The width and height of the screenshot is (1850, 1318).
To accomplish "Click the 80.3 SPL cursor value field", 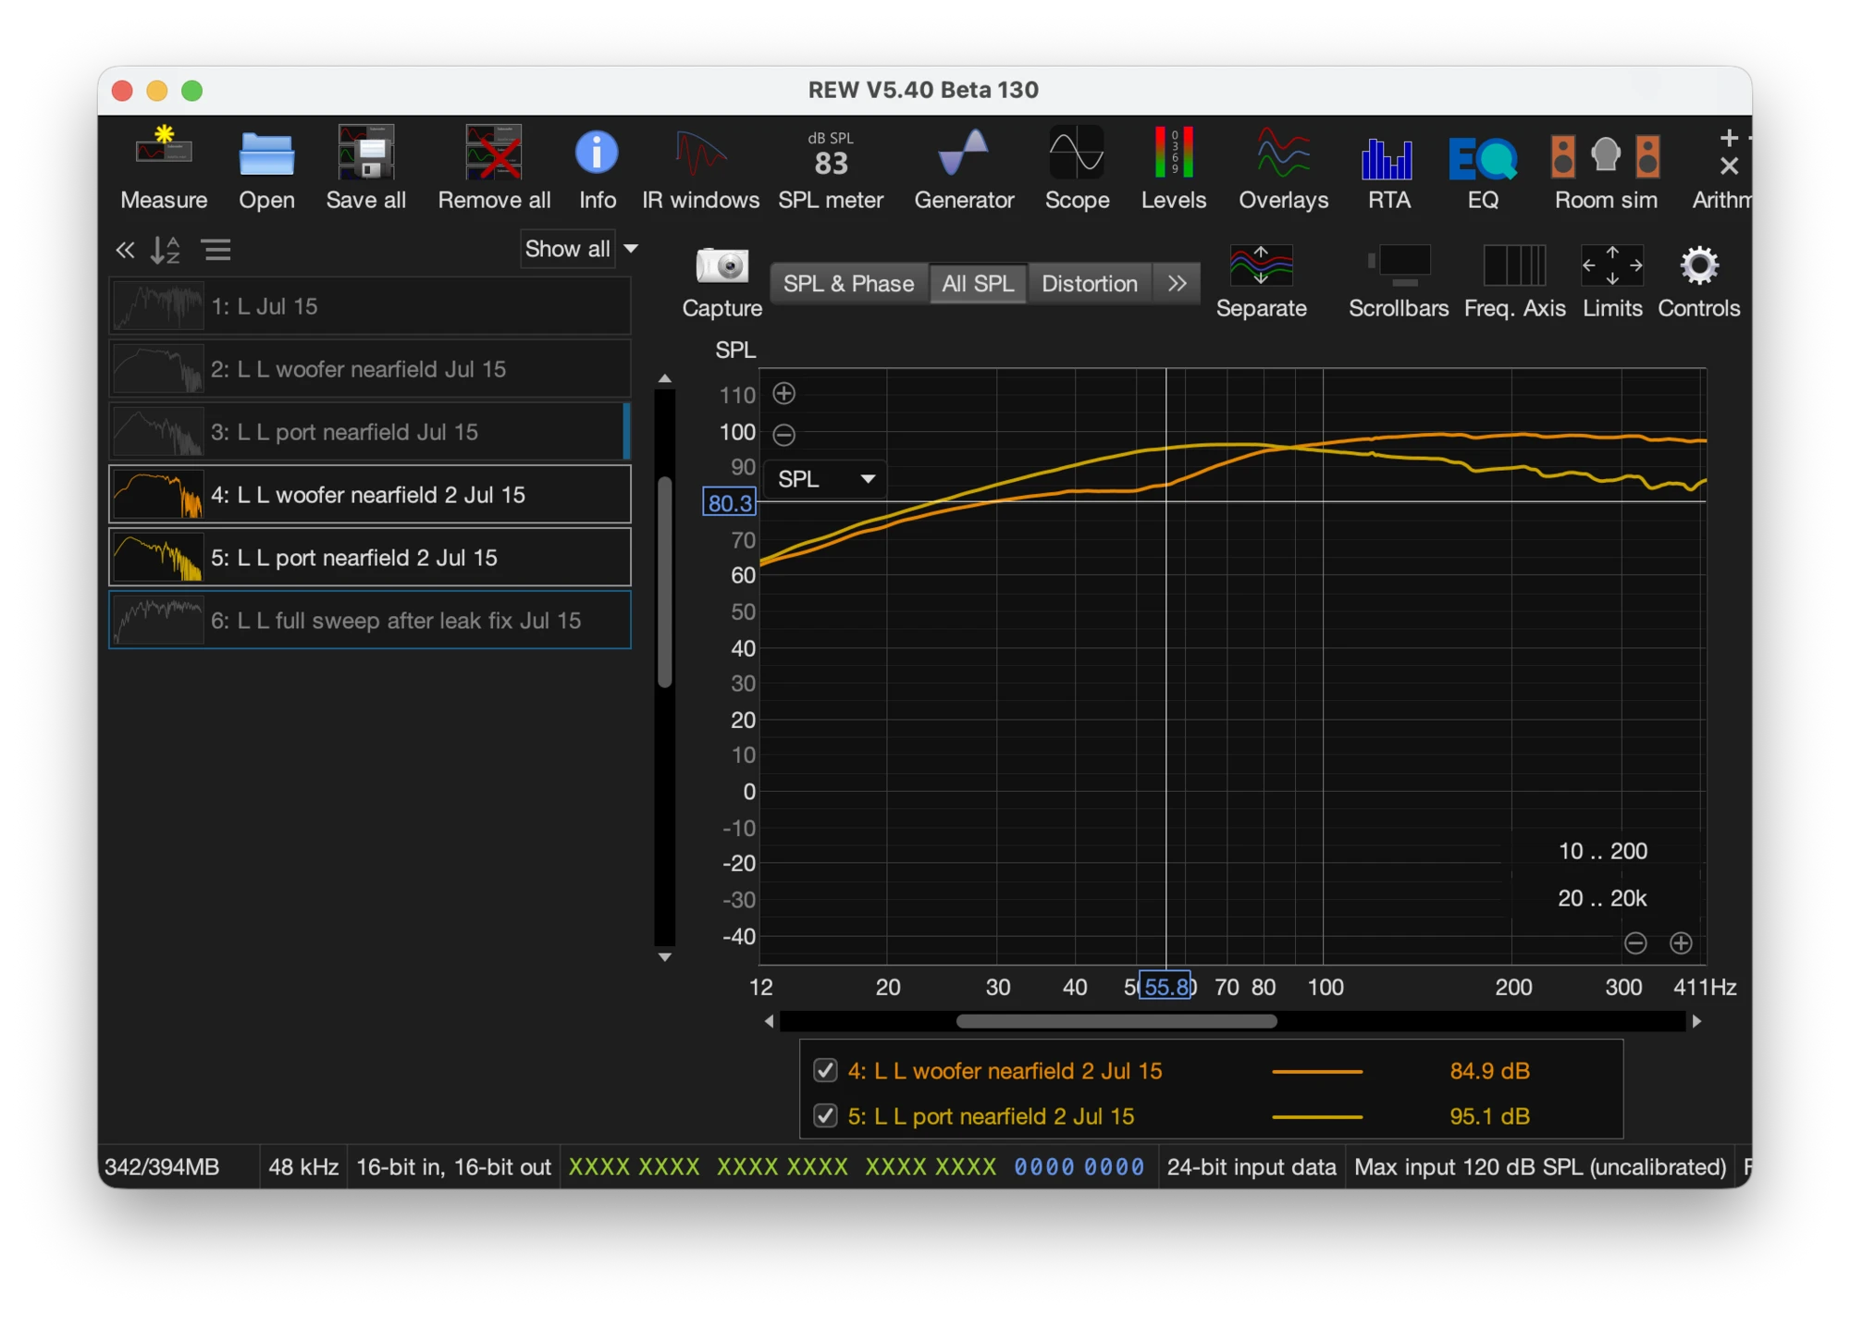I will [x=729, y=503].
